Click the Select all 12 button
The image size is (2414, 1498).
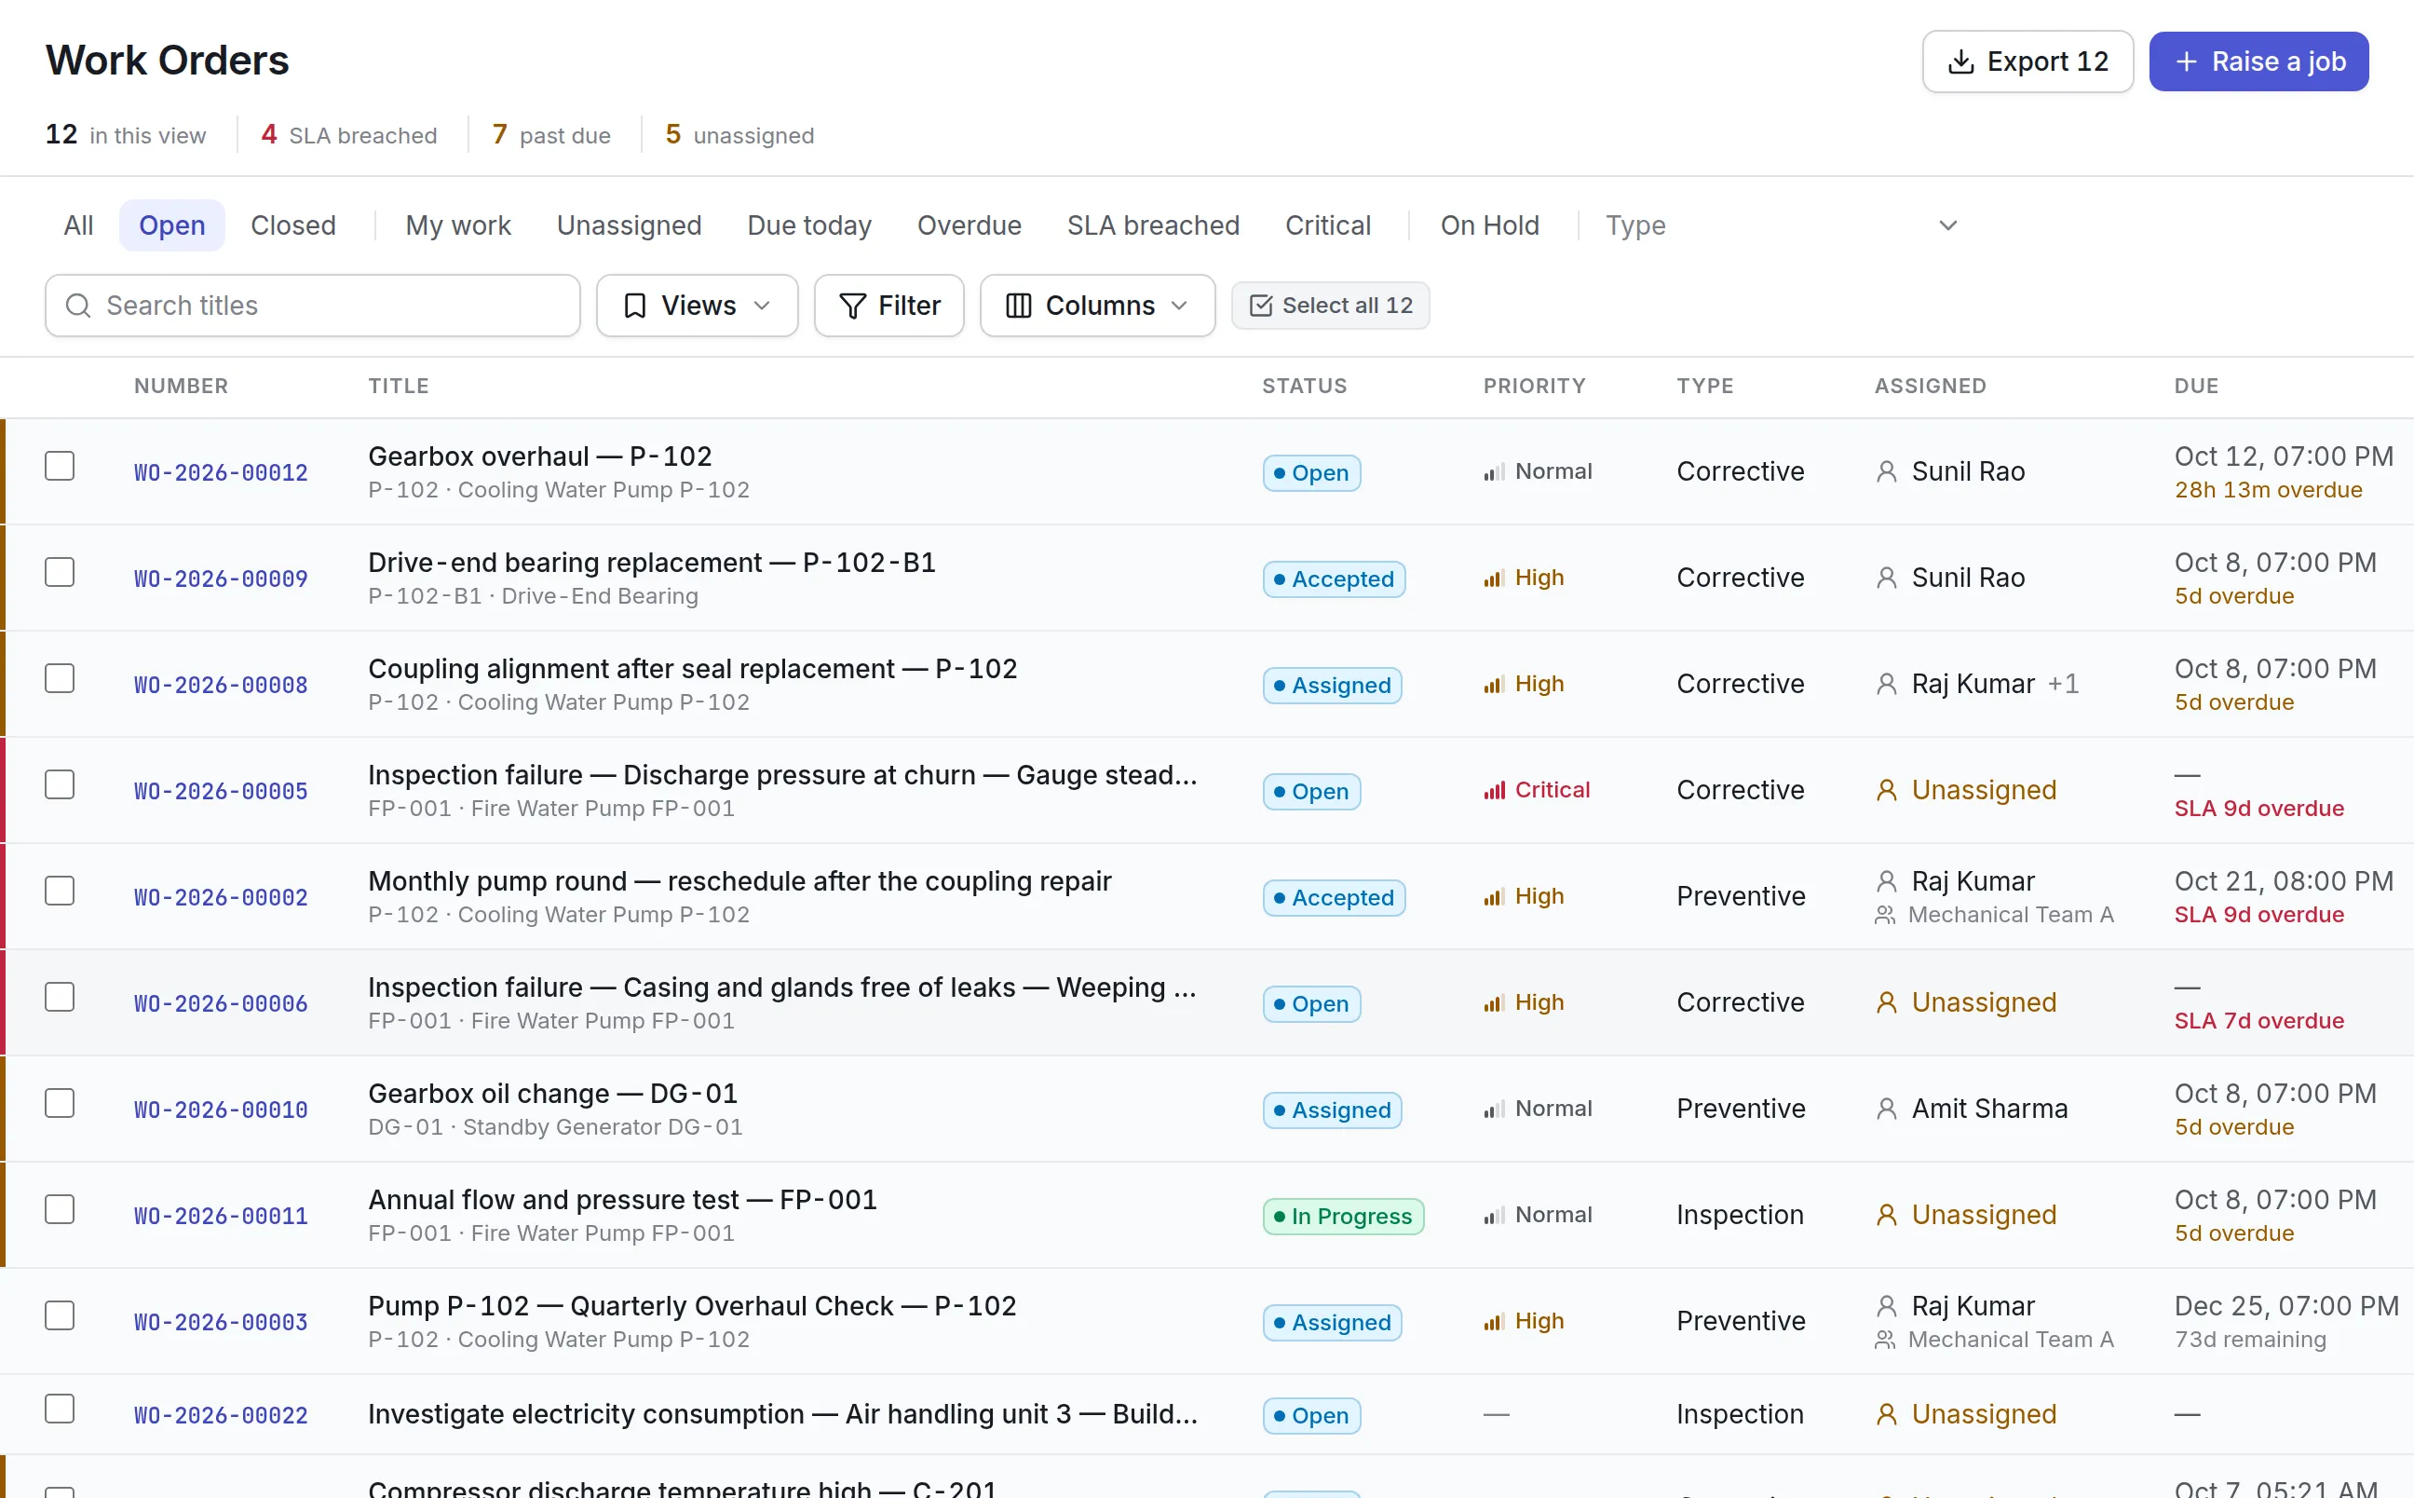coord(1330,306)
